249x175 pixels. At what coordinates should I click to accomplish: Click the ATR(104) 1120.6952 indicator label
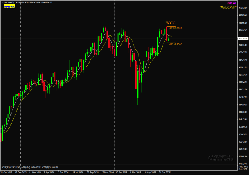(31, 167)
